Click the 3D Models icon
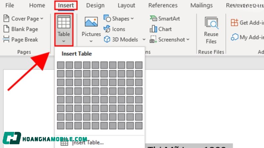The height and width of the screenshot is (148, 264). point(107,39)
